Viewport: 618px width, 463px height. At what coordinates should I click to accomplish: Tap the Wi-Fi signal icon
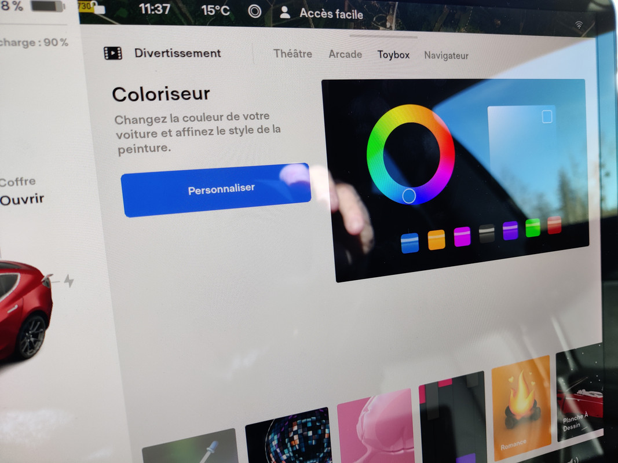(579, 25)
